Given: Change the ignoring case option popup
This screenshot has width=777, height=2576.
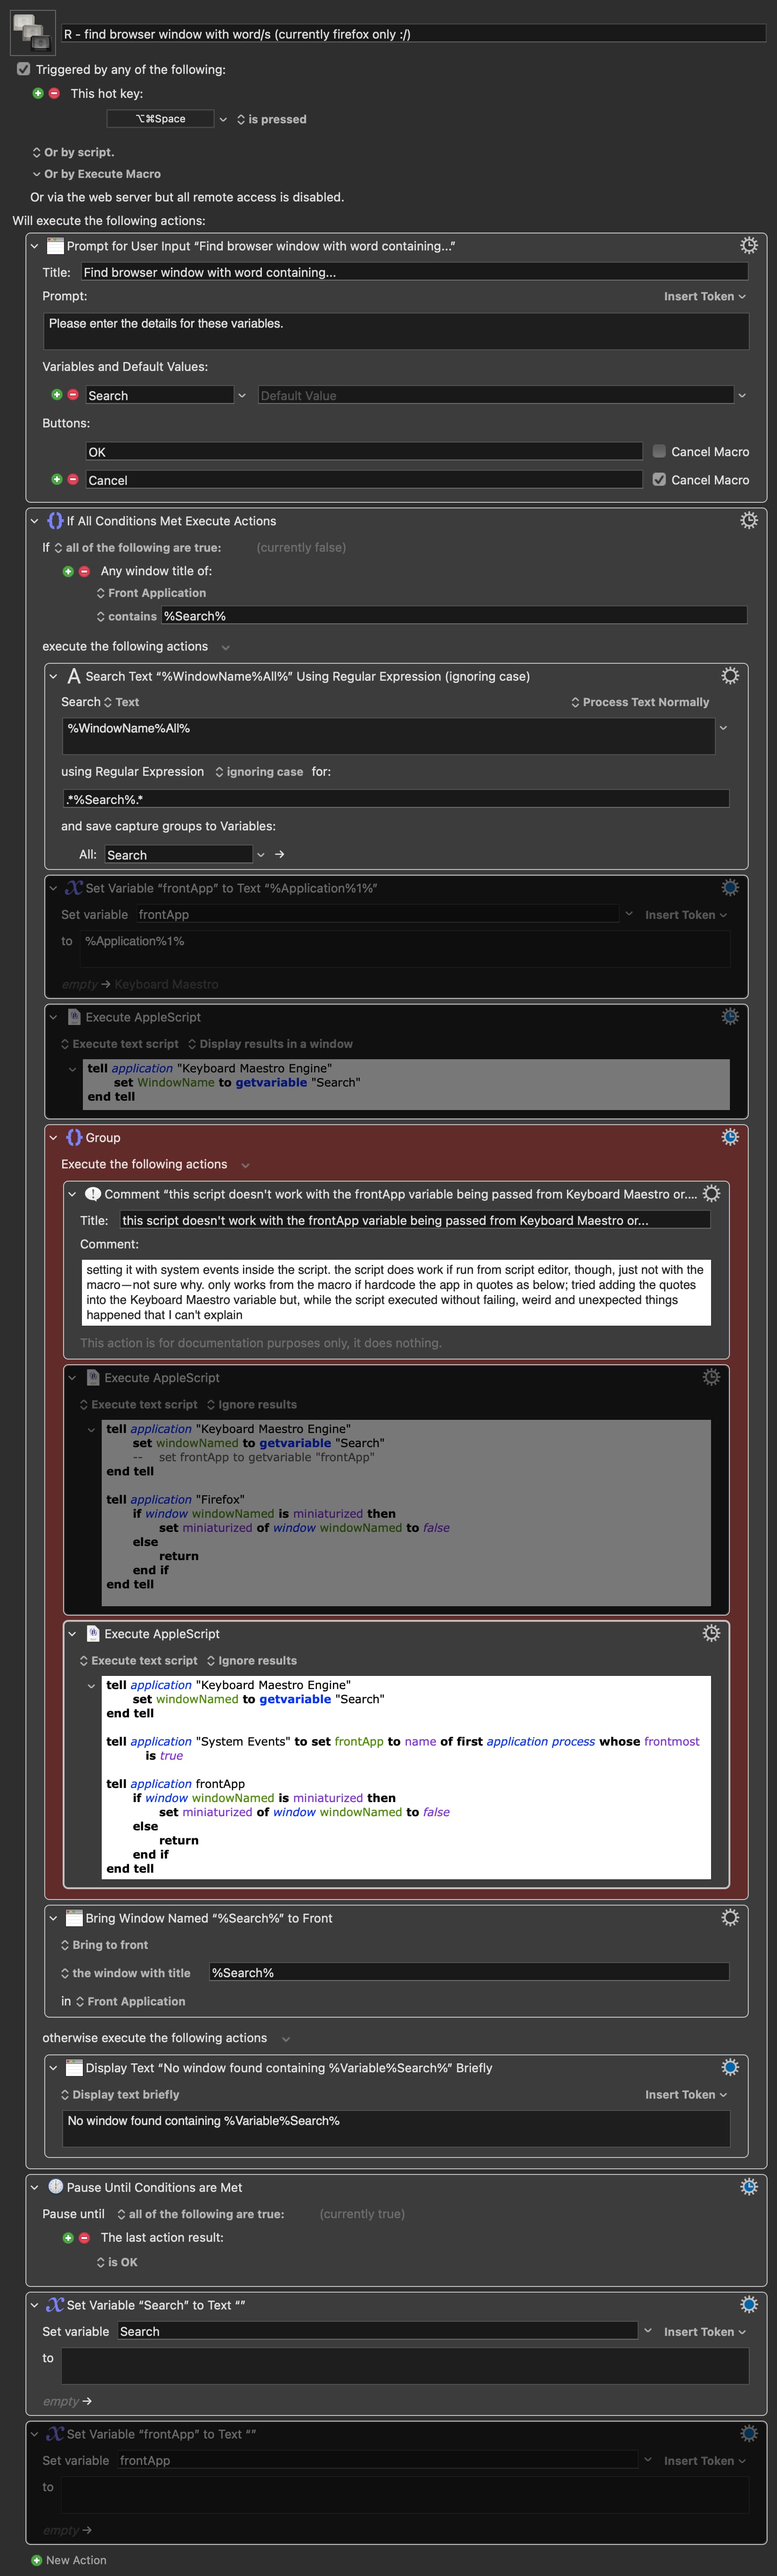Looking at the screenshot, I should point(259,771).
